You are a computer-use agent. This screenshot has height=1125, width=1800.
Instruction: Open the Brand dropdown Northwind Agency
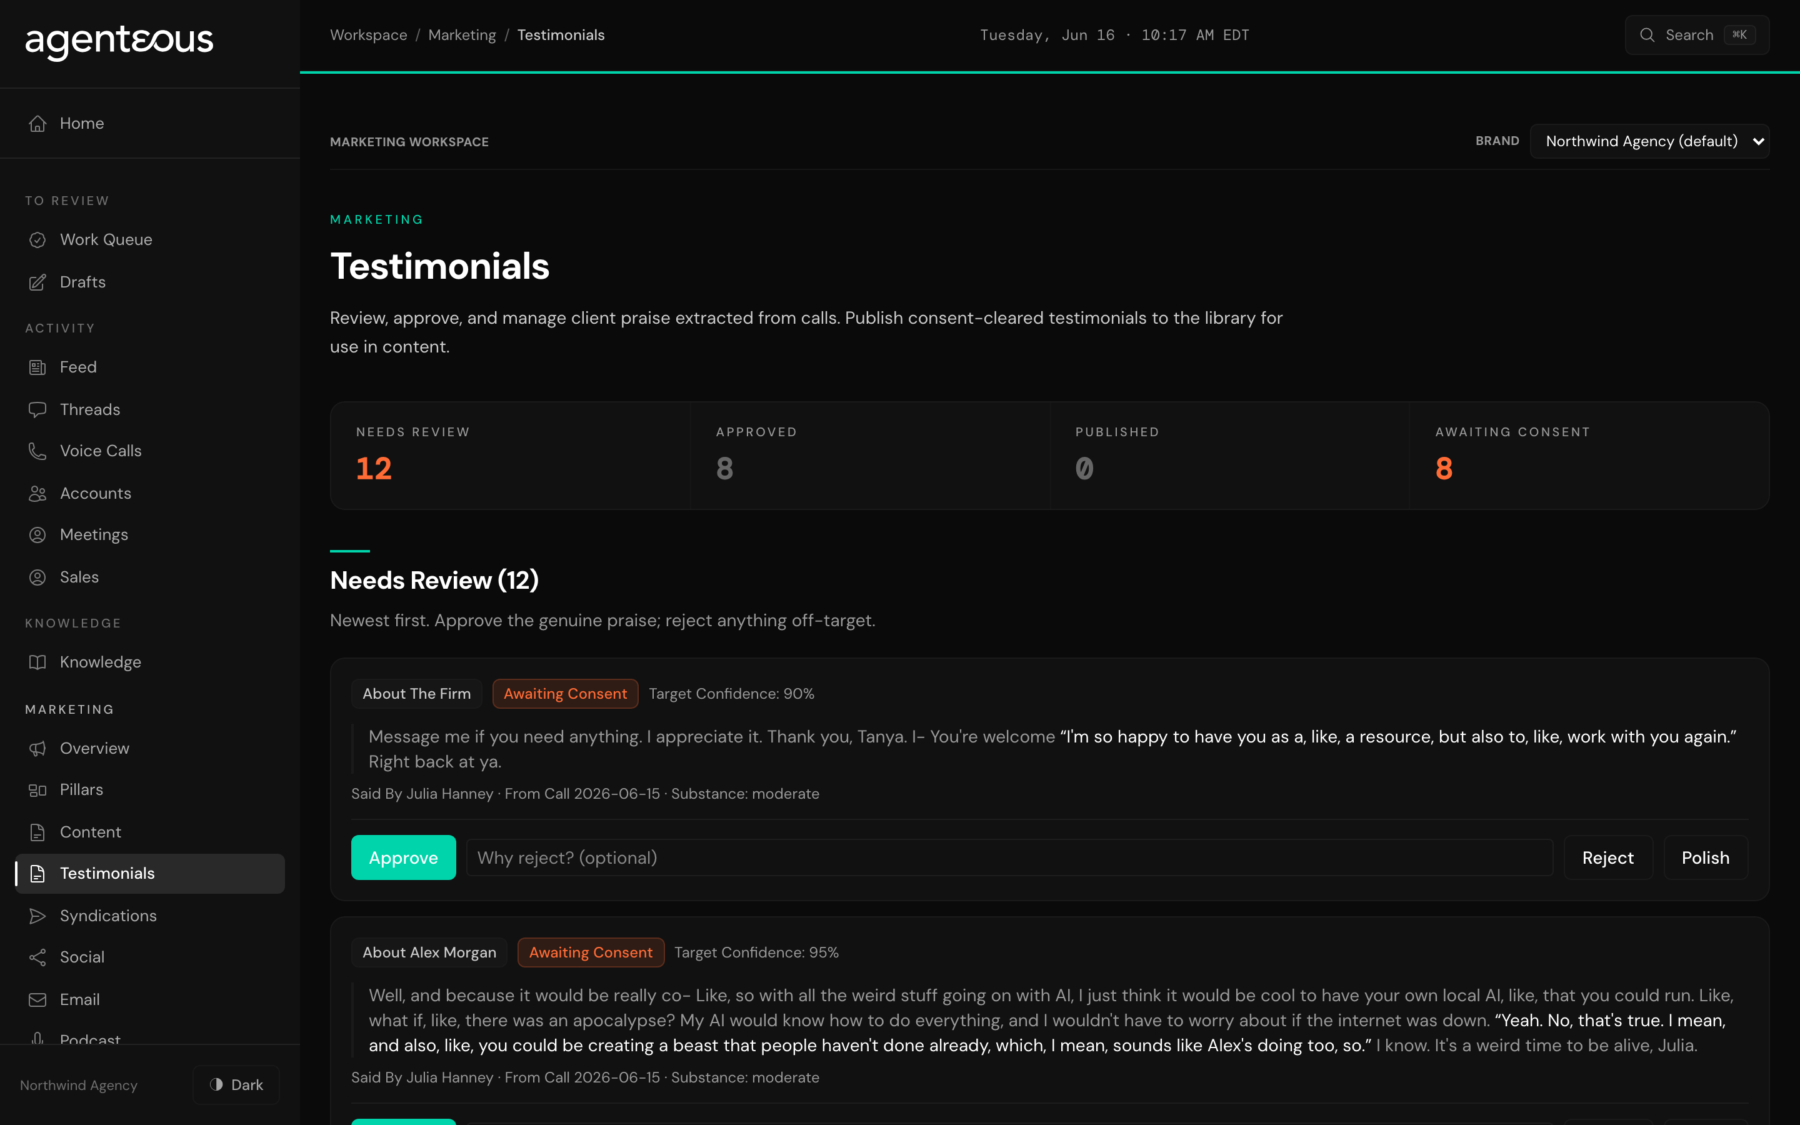1649,141
